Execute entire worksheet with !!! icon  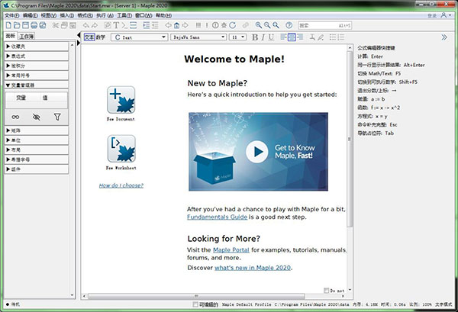click(198, 25)
